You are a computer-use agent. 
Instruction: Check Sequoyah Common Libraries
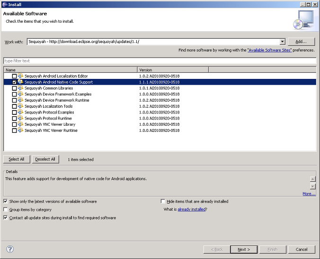pyautogui.click(x=14, y=88)
